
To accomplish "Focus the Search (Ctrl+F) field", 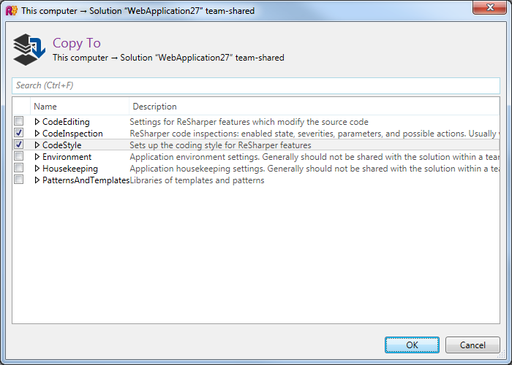I will tap(256, 85).
